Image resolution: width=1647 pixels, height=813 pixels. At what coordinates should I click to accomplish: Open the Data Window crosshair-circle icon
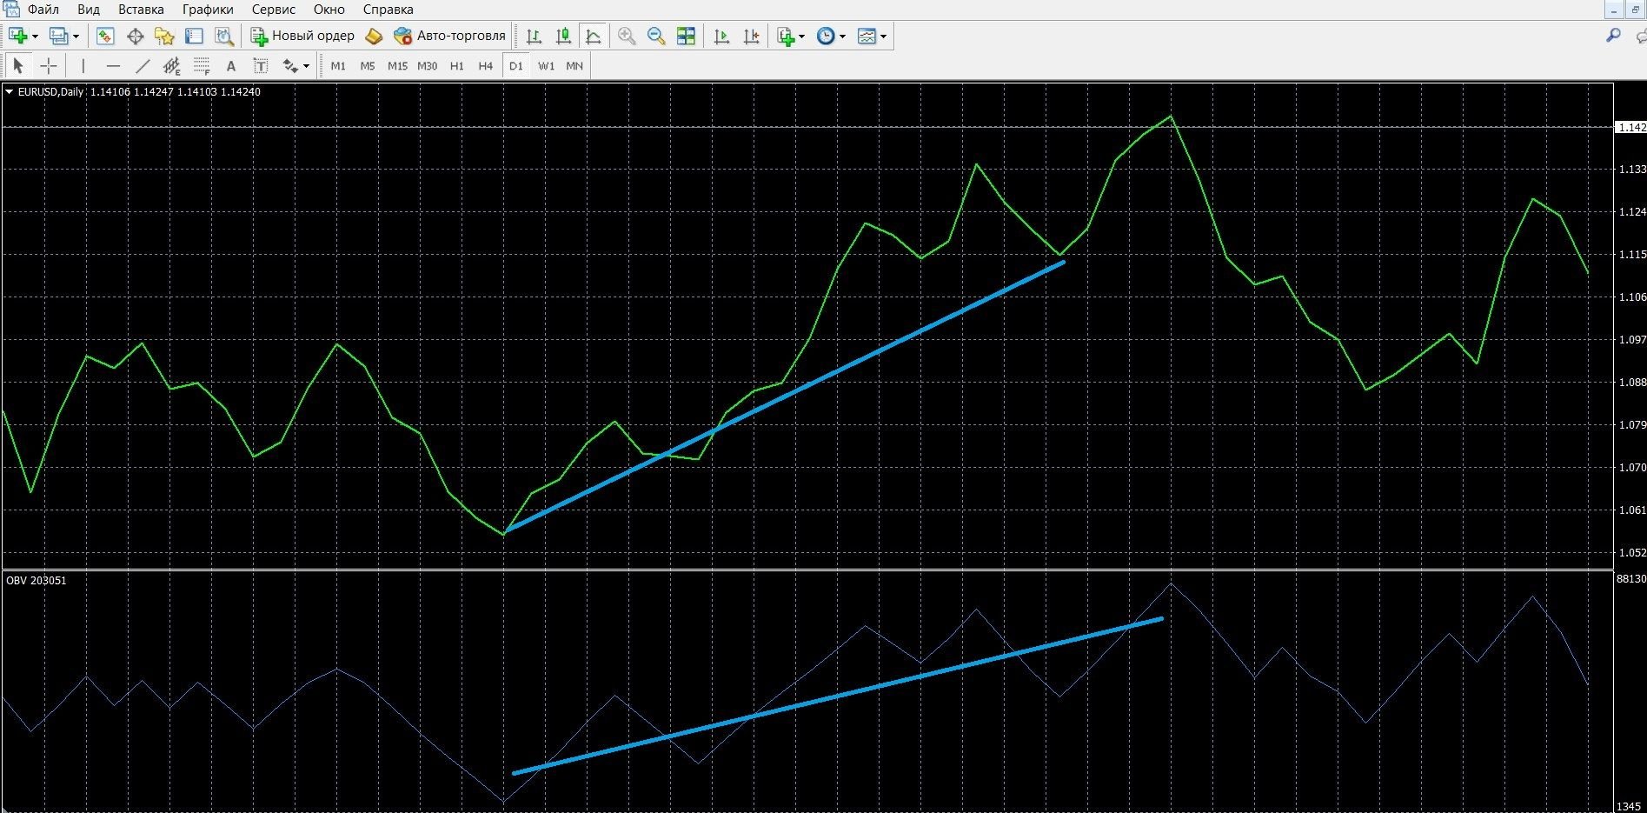135,36
